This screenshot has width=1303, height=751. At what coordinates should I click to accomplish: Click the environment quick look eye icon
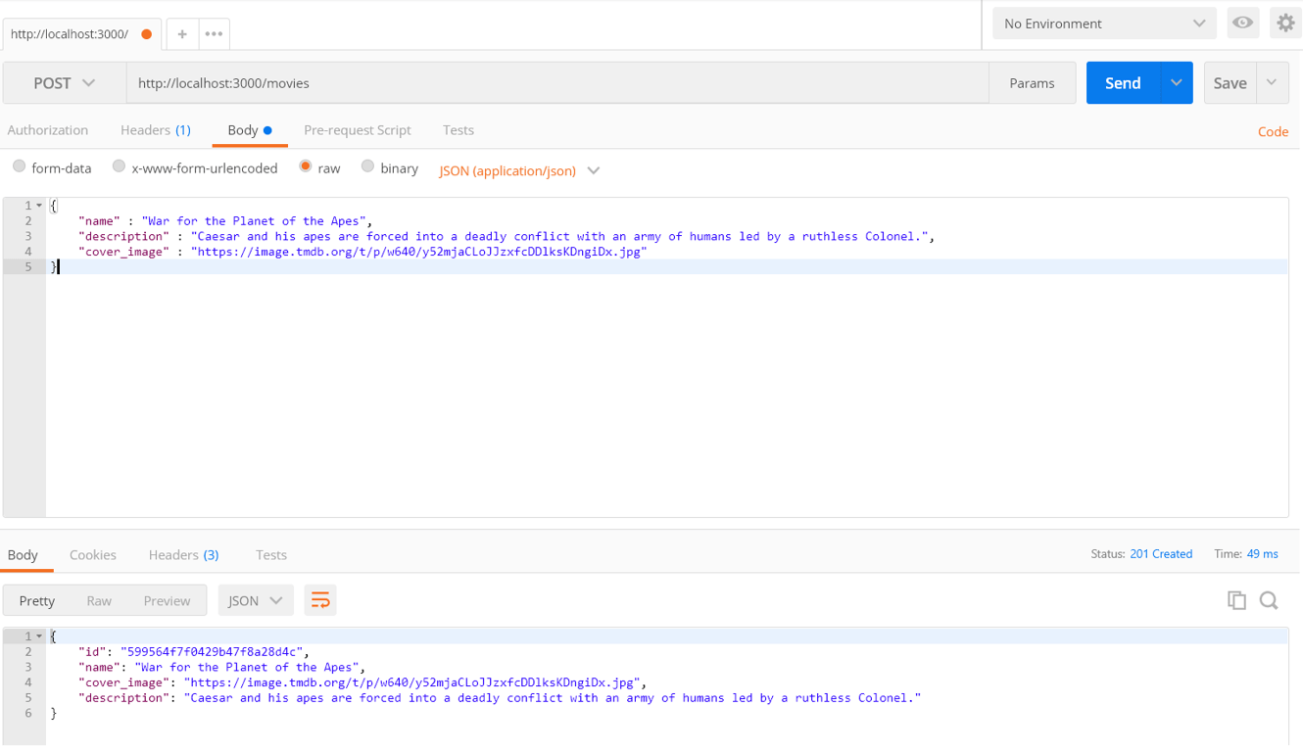[1242, 23]
